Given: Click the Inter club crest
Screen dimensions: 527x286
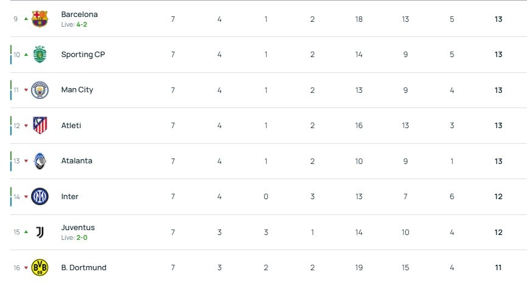Looking at the screenshot, I should coord(40,197).
